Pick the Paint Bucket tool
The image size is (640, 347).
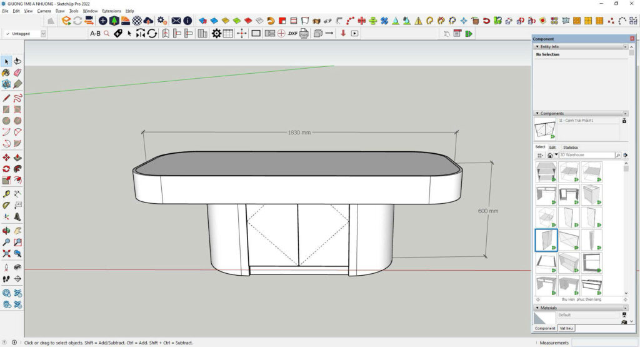(6, 73)
